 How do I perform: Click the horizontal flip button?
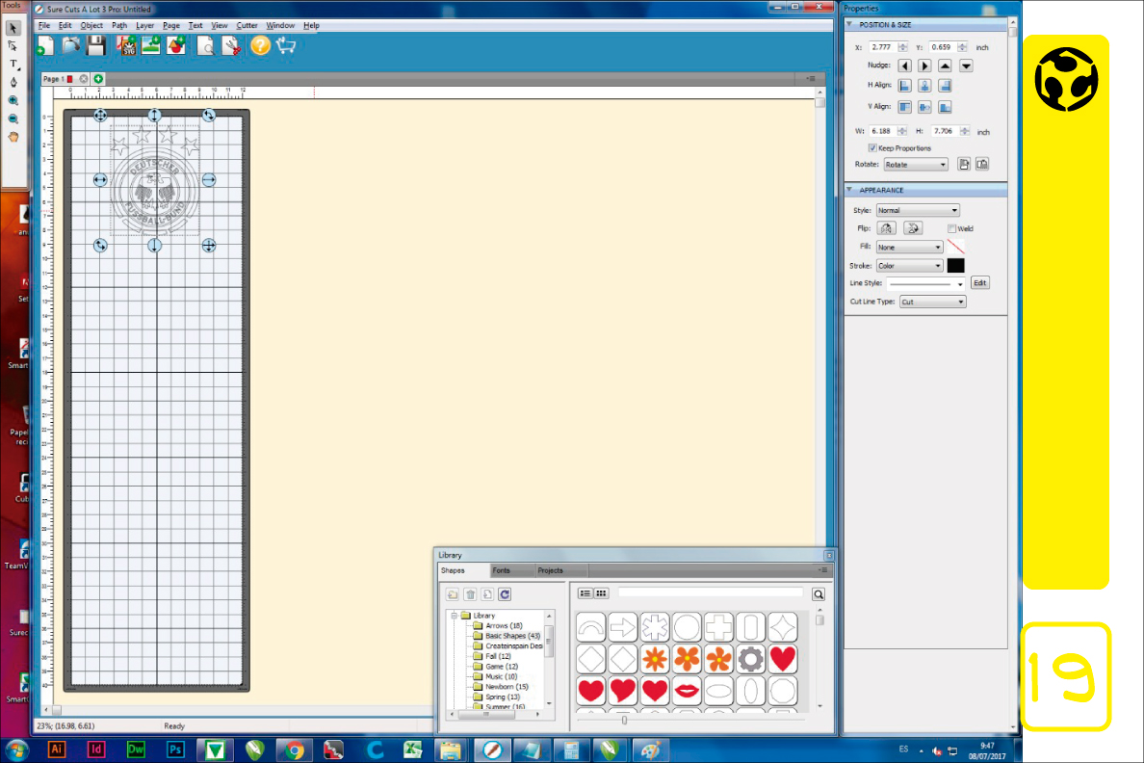pyautogui.click(x=887, y=228)
